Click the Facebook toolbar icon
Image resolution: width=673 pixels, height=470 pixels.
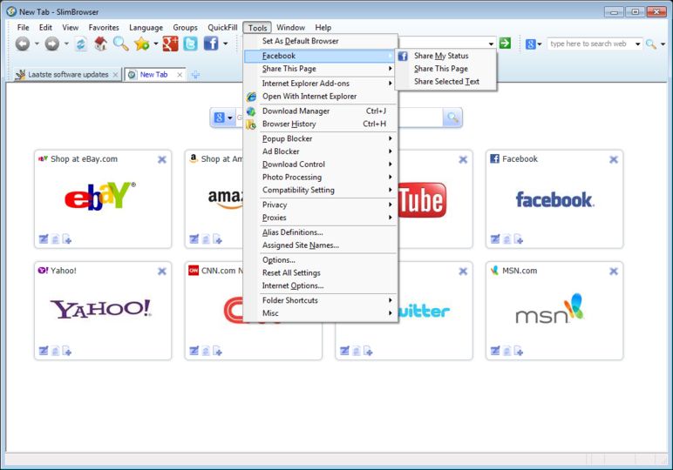pos(211,44)
